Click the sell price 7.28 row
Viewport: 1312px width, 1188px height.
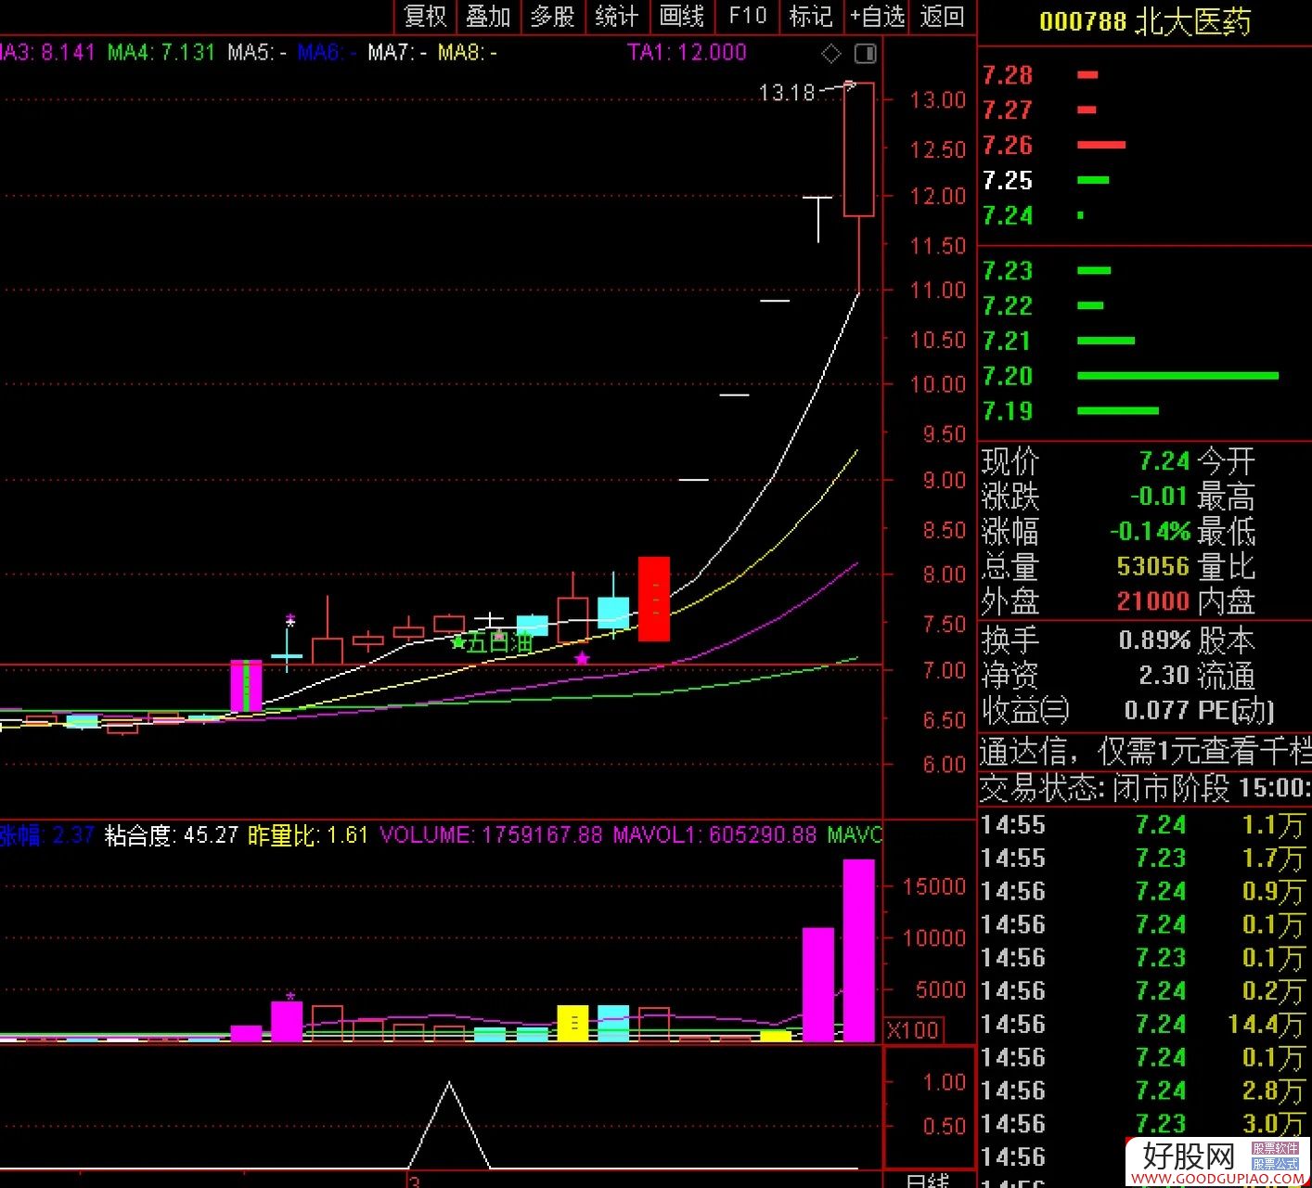pyautogui.click(x=1145, y=75)
